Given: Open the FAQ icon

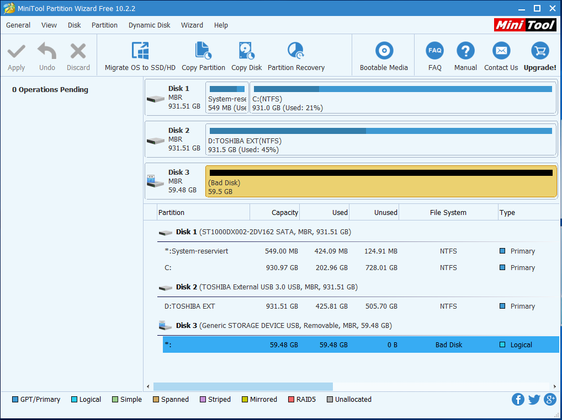Looking at the screenshot, I should (x=435, y=51).
